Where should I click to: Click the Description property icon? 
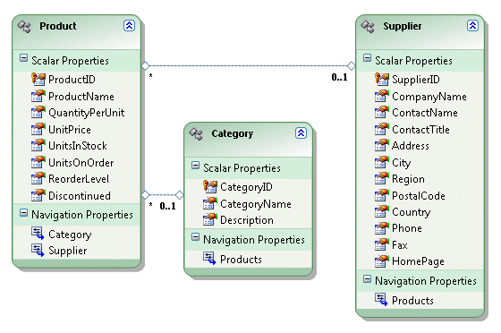pos(210,219)
